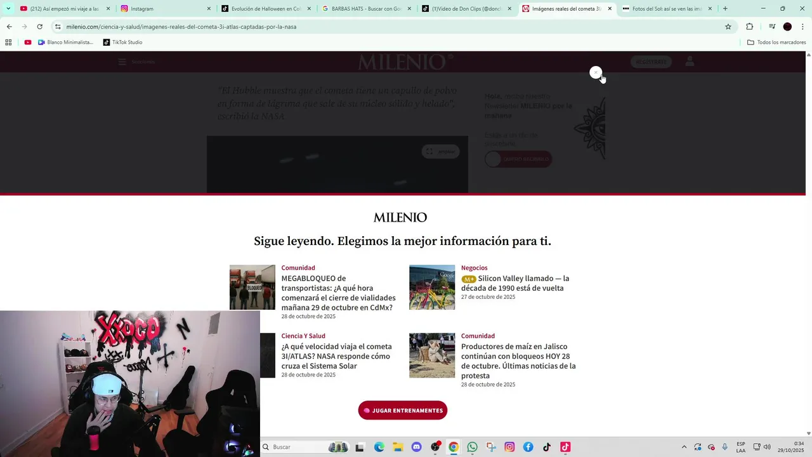Switch to Video de Don Clips tab
812x457 pixels.
[x=466, y=9]
